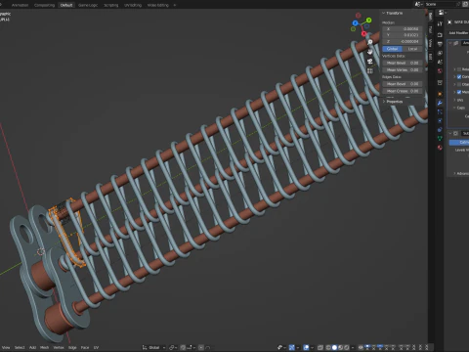Screen dimensions: 469x352
Task: Toggle viewport overlays button
Action: 306,347
